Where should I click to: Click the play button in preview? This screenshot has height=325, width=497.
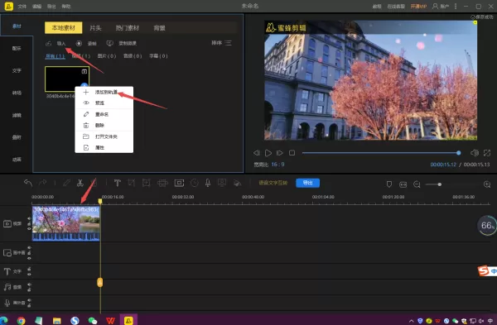coord(268,153)
